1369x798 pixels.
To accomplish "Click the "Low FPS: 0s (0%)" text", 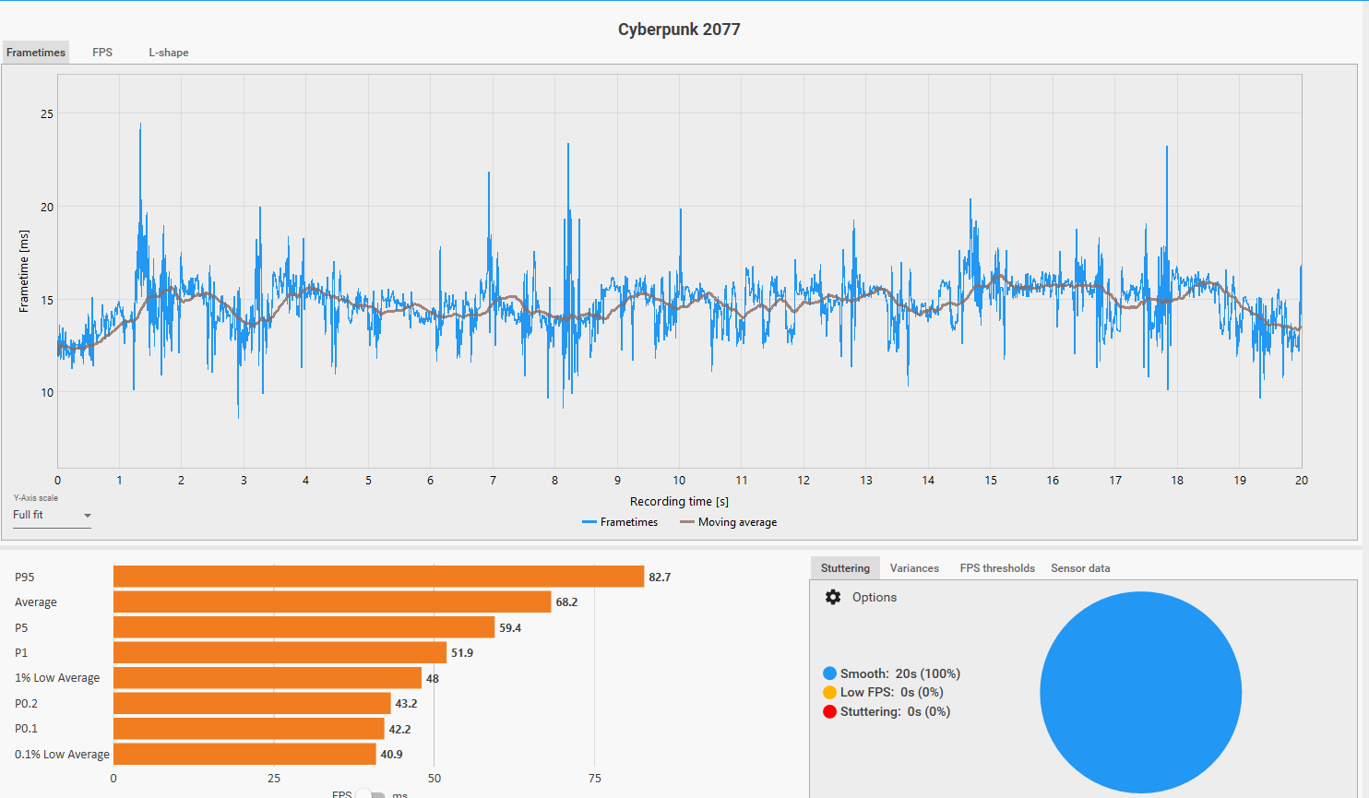I will (x=892, y=692).
